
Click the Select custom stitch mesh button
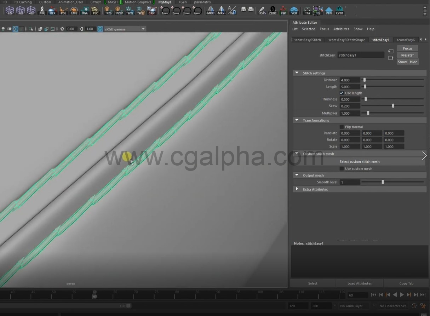[x=359, y=162]
